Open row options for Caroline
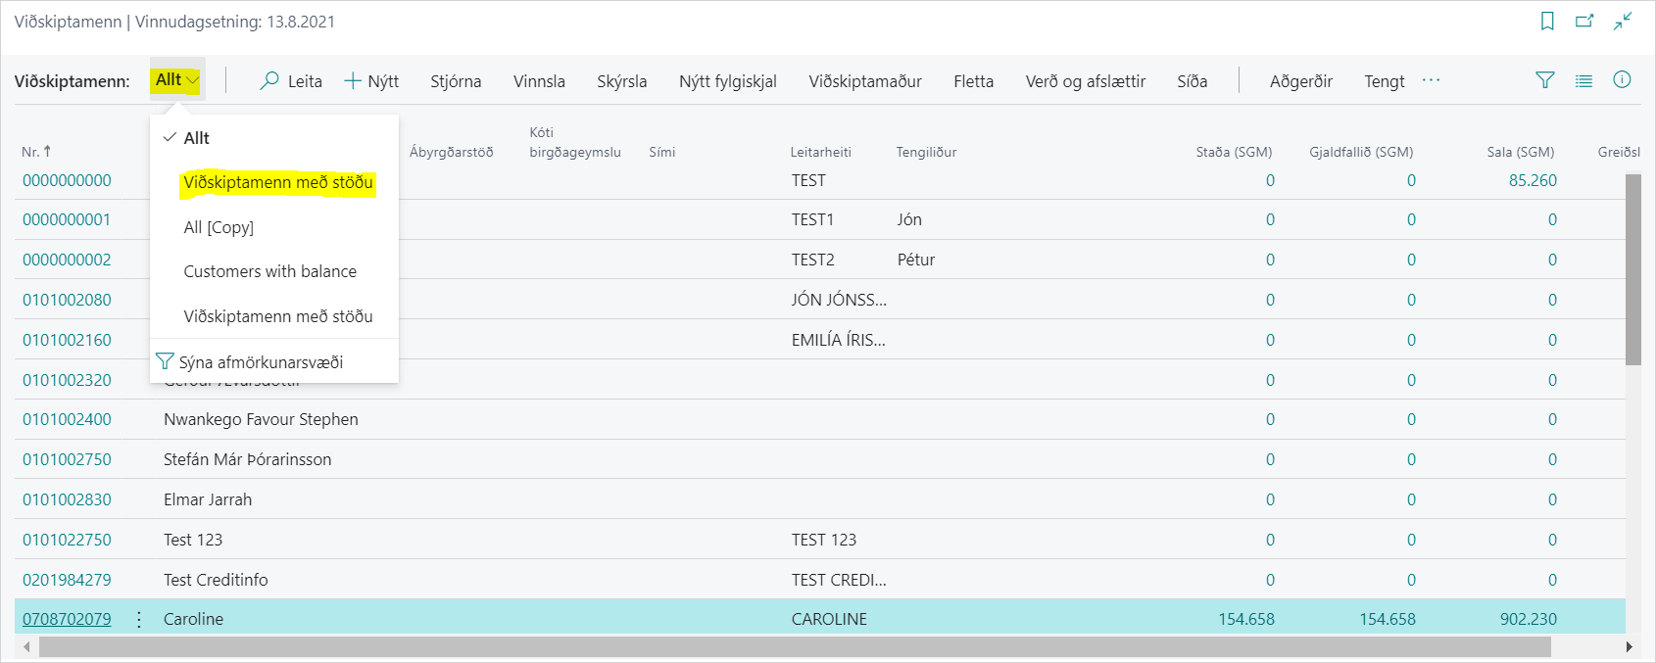 tap(139, 619)
